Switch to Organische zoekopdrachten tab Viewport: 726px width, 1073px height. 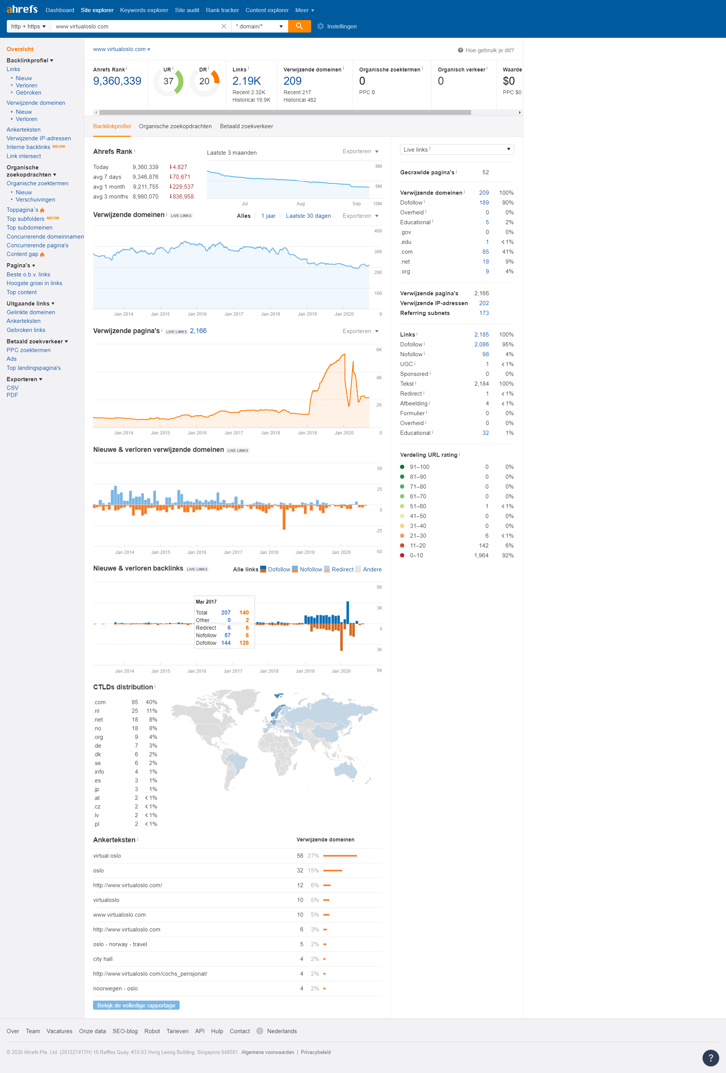pos(175,127)
